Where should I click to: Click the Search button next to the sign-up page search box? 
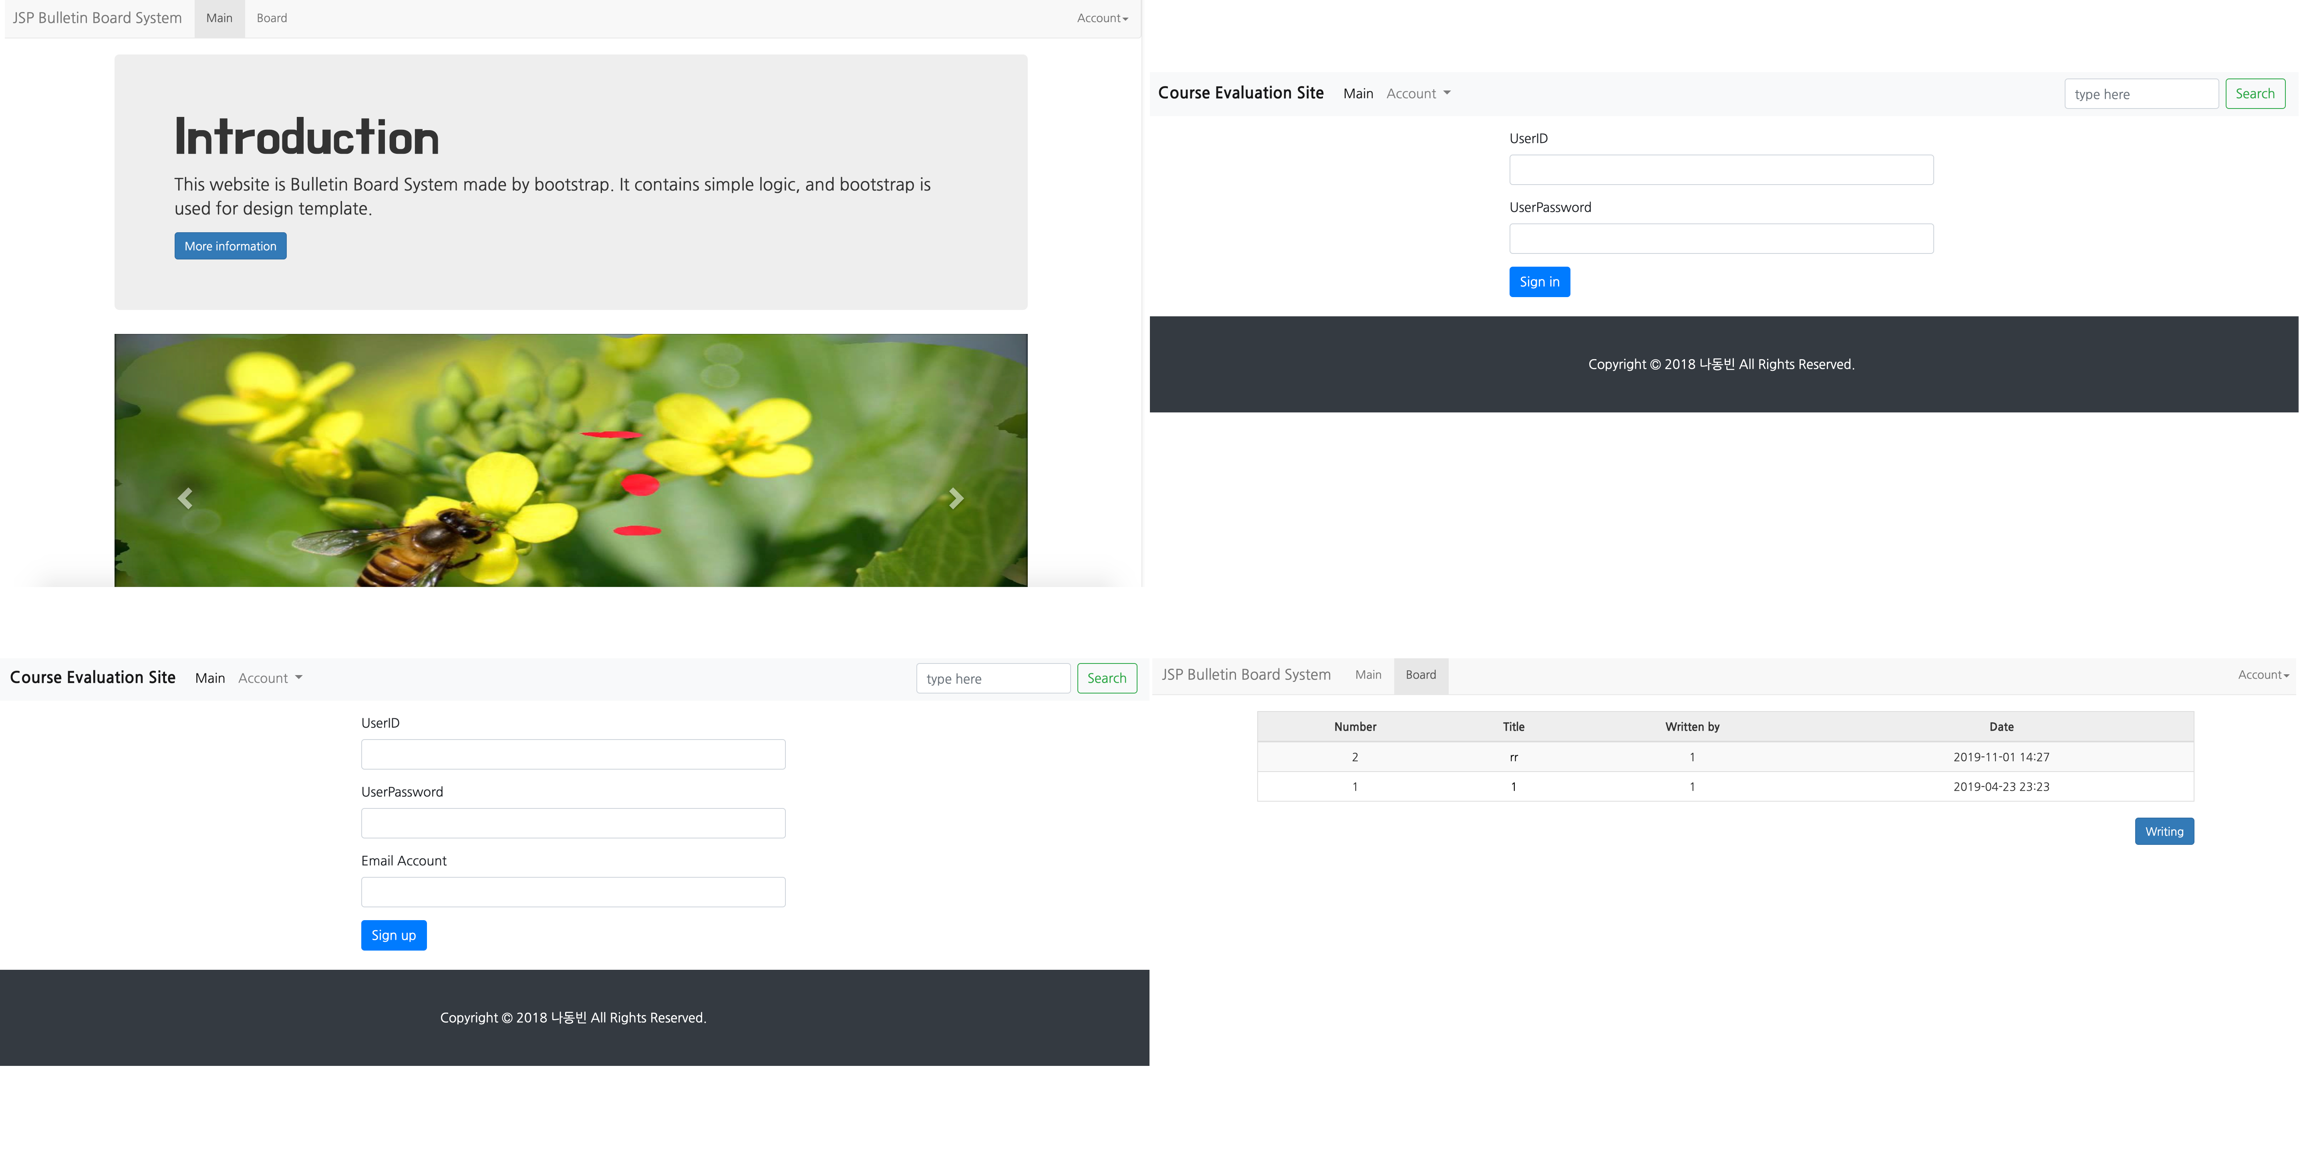pos(1107,678)
